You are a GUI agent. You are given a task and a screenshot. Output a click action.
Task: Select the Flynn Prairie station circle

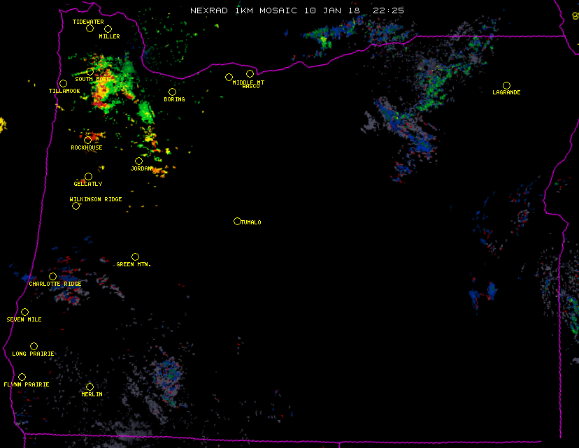tap(22, 377)
